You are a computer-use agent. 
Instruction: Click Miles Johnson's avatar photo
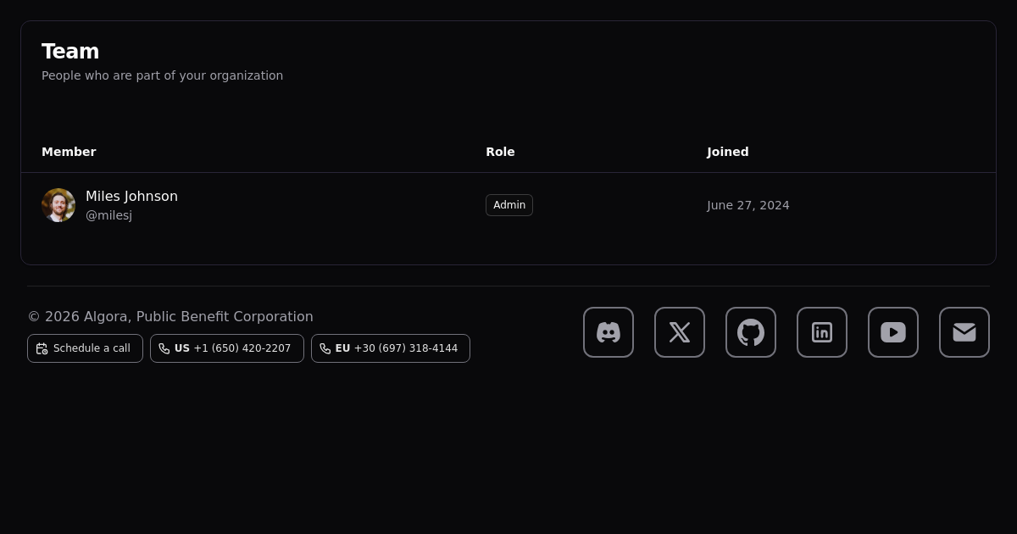[x=58, y=205]
